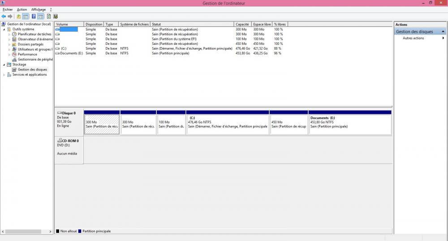Collapse the Gestion des disques actions header
The height and width of the screenshot is (241, 448).
point(443,32)
